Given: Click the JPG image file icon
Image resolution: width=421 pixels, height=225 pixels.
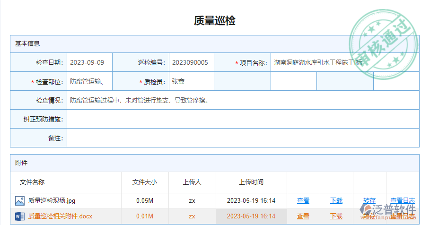Looking at the screenshot, I should click(x=19, y=201).
